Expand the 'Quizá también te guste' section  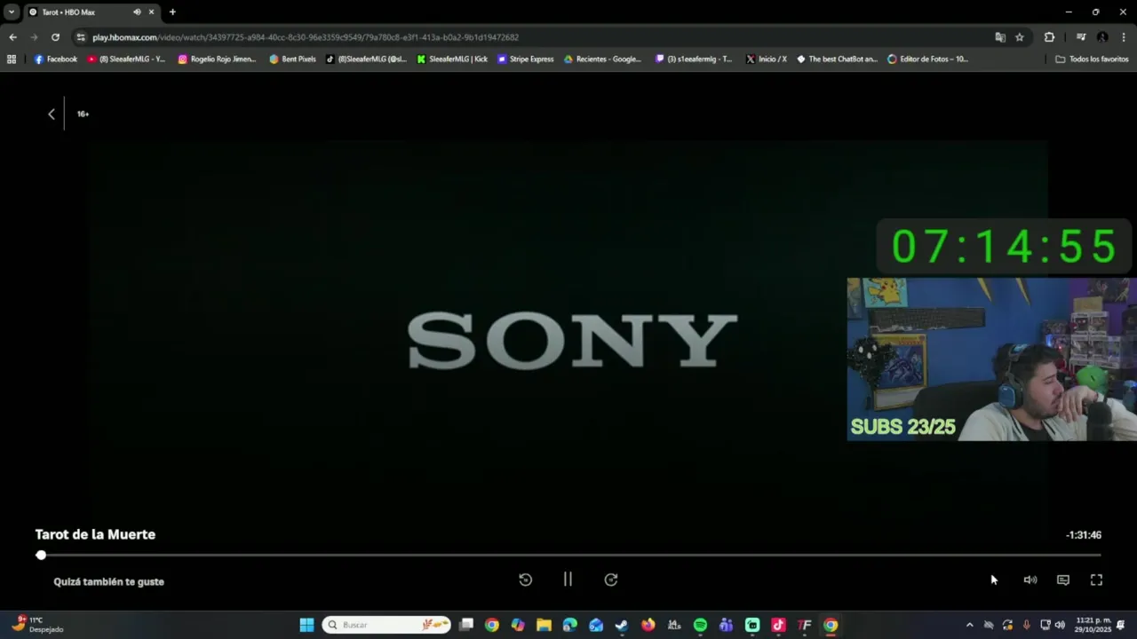coord(108,581)
